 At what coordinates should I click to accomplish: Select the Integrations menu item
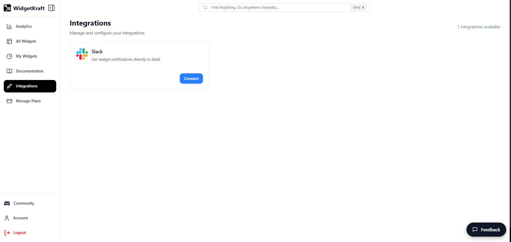(x=26, y=86)
